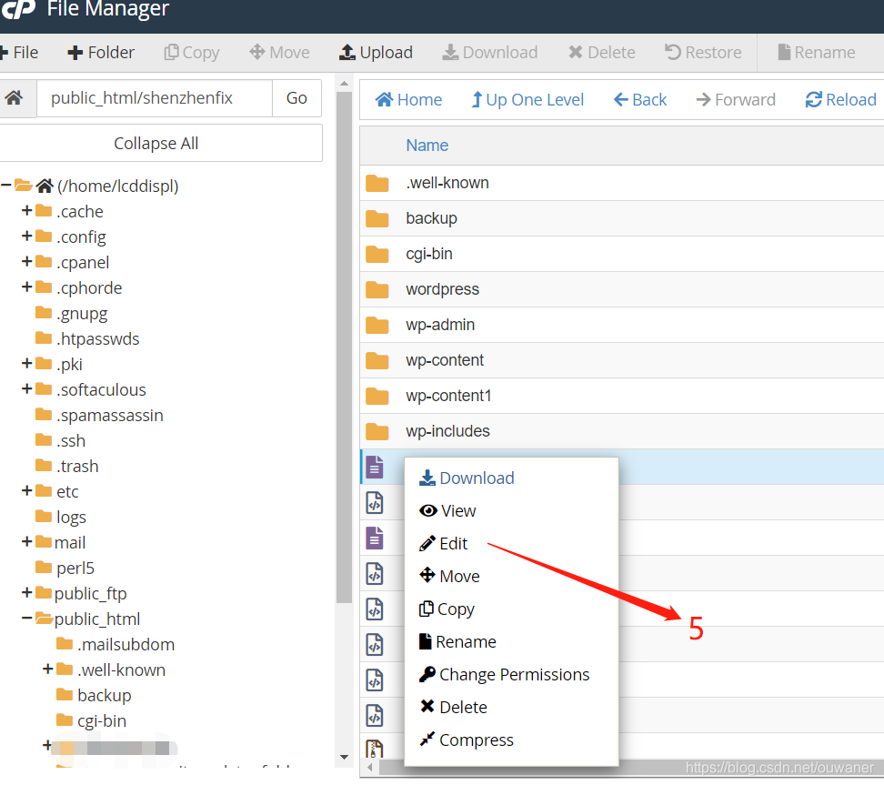Open the Upload dialog
Screen dimensions: 884x785
click(376, 53)
